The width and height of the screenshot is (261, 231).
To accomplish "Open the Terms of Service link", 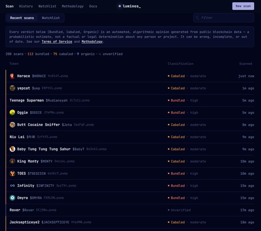I will pyautogui.click(x=57, y=42).
